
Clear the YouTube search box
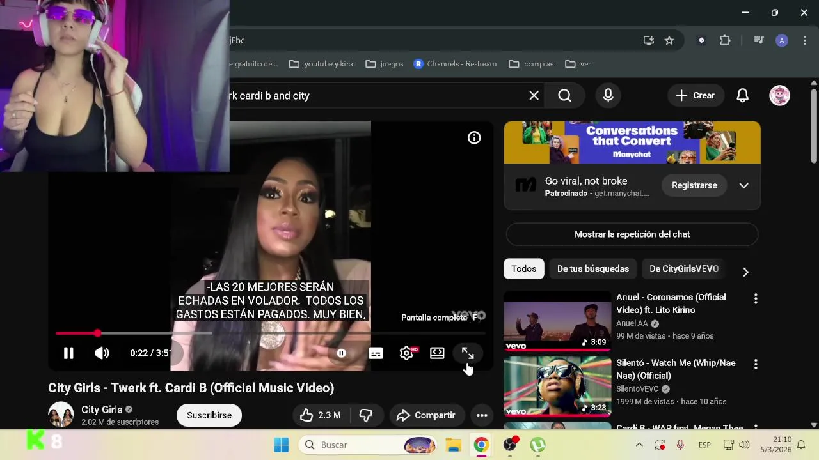(x=534, y=96)
